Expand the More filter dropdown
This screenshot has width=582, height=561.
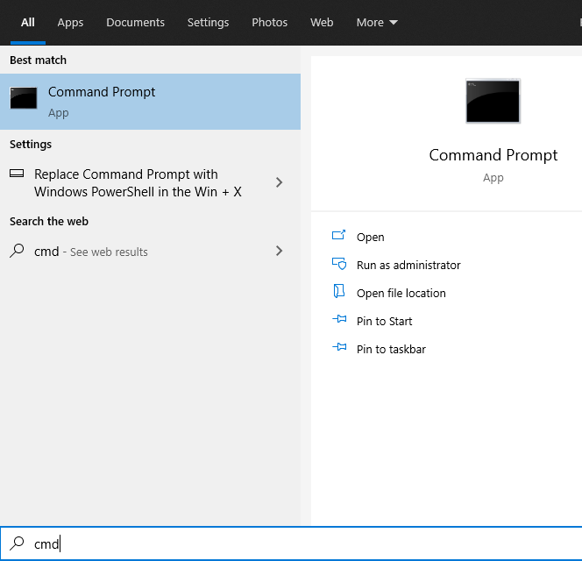tap(377, 23)
